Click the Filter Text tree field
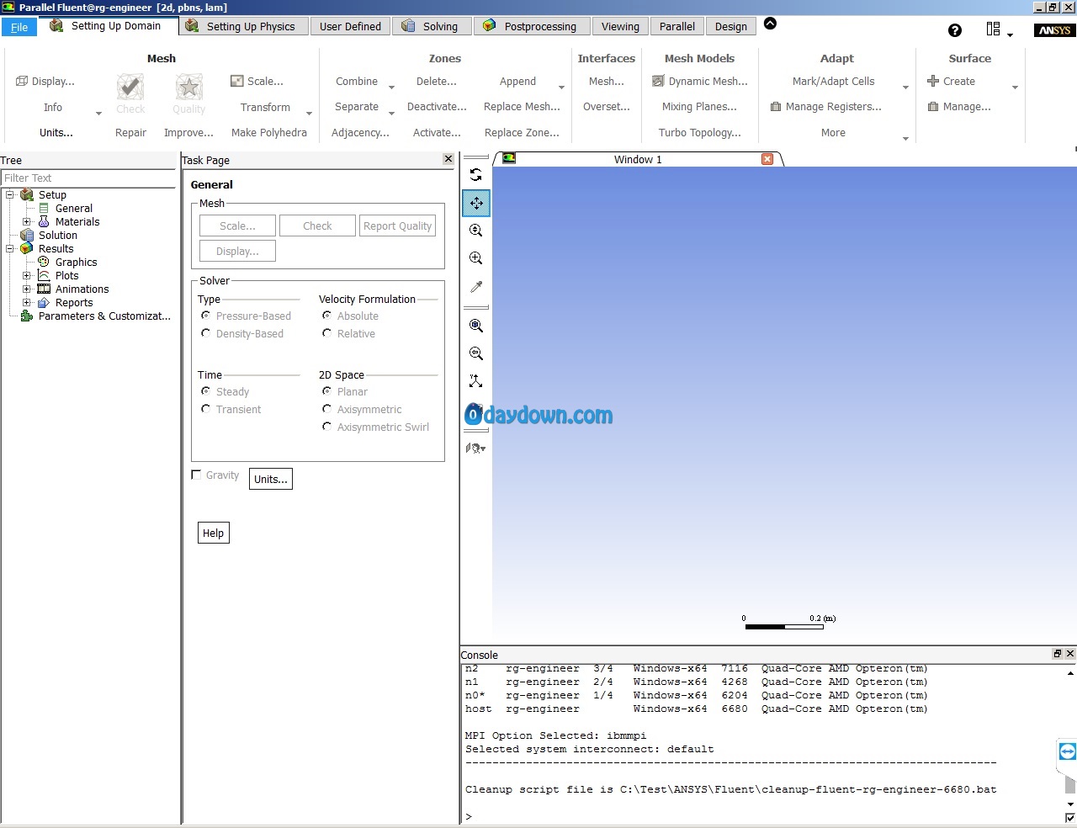1077x828 pixels. pyautogui.click(x=88, y=178)
